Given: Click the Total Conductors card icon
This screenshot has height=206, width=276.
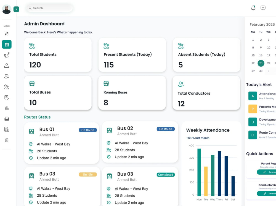Looking at the screenshot, I should 181,84.
